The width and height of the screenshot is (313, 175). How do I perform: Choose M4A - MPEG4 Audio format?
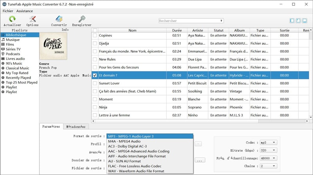(150, 141)
